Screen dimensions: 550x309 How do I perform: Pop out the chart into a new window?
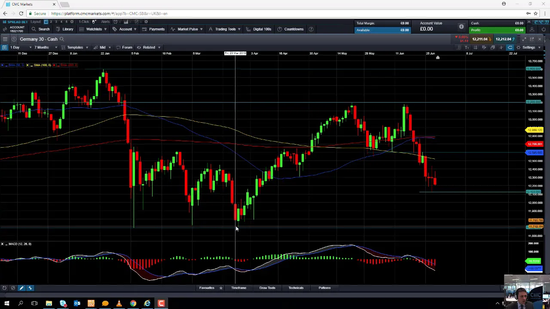[x=532, y=39]
